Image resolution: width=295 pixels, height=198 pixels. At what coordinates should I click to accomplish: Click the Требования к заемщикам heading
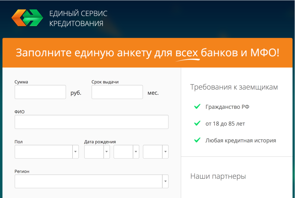pos(234,87)
